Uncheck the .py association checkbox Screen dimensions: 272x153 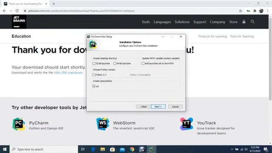[94, 86]
